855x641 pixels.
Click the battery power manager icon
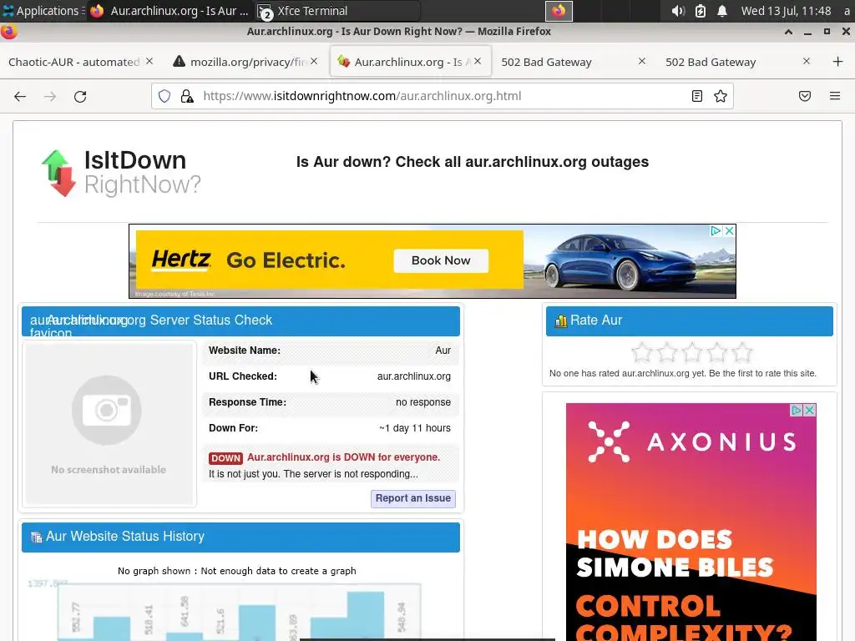(701, 11)
